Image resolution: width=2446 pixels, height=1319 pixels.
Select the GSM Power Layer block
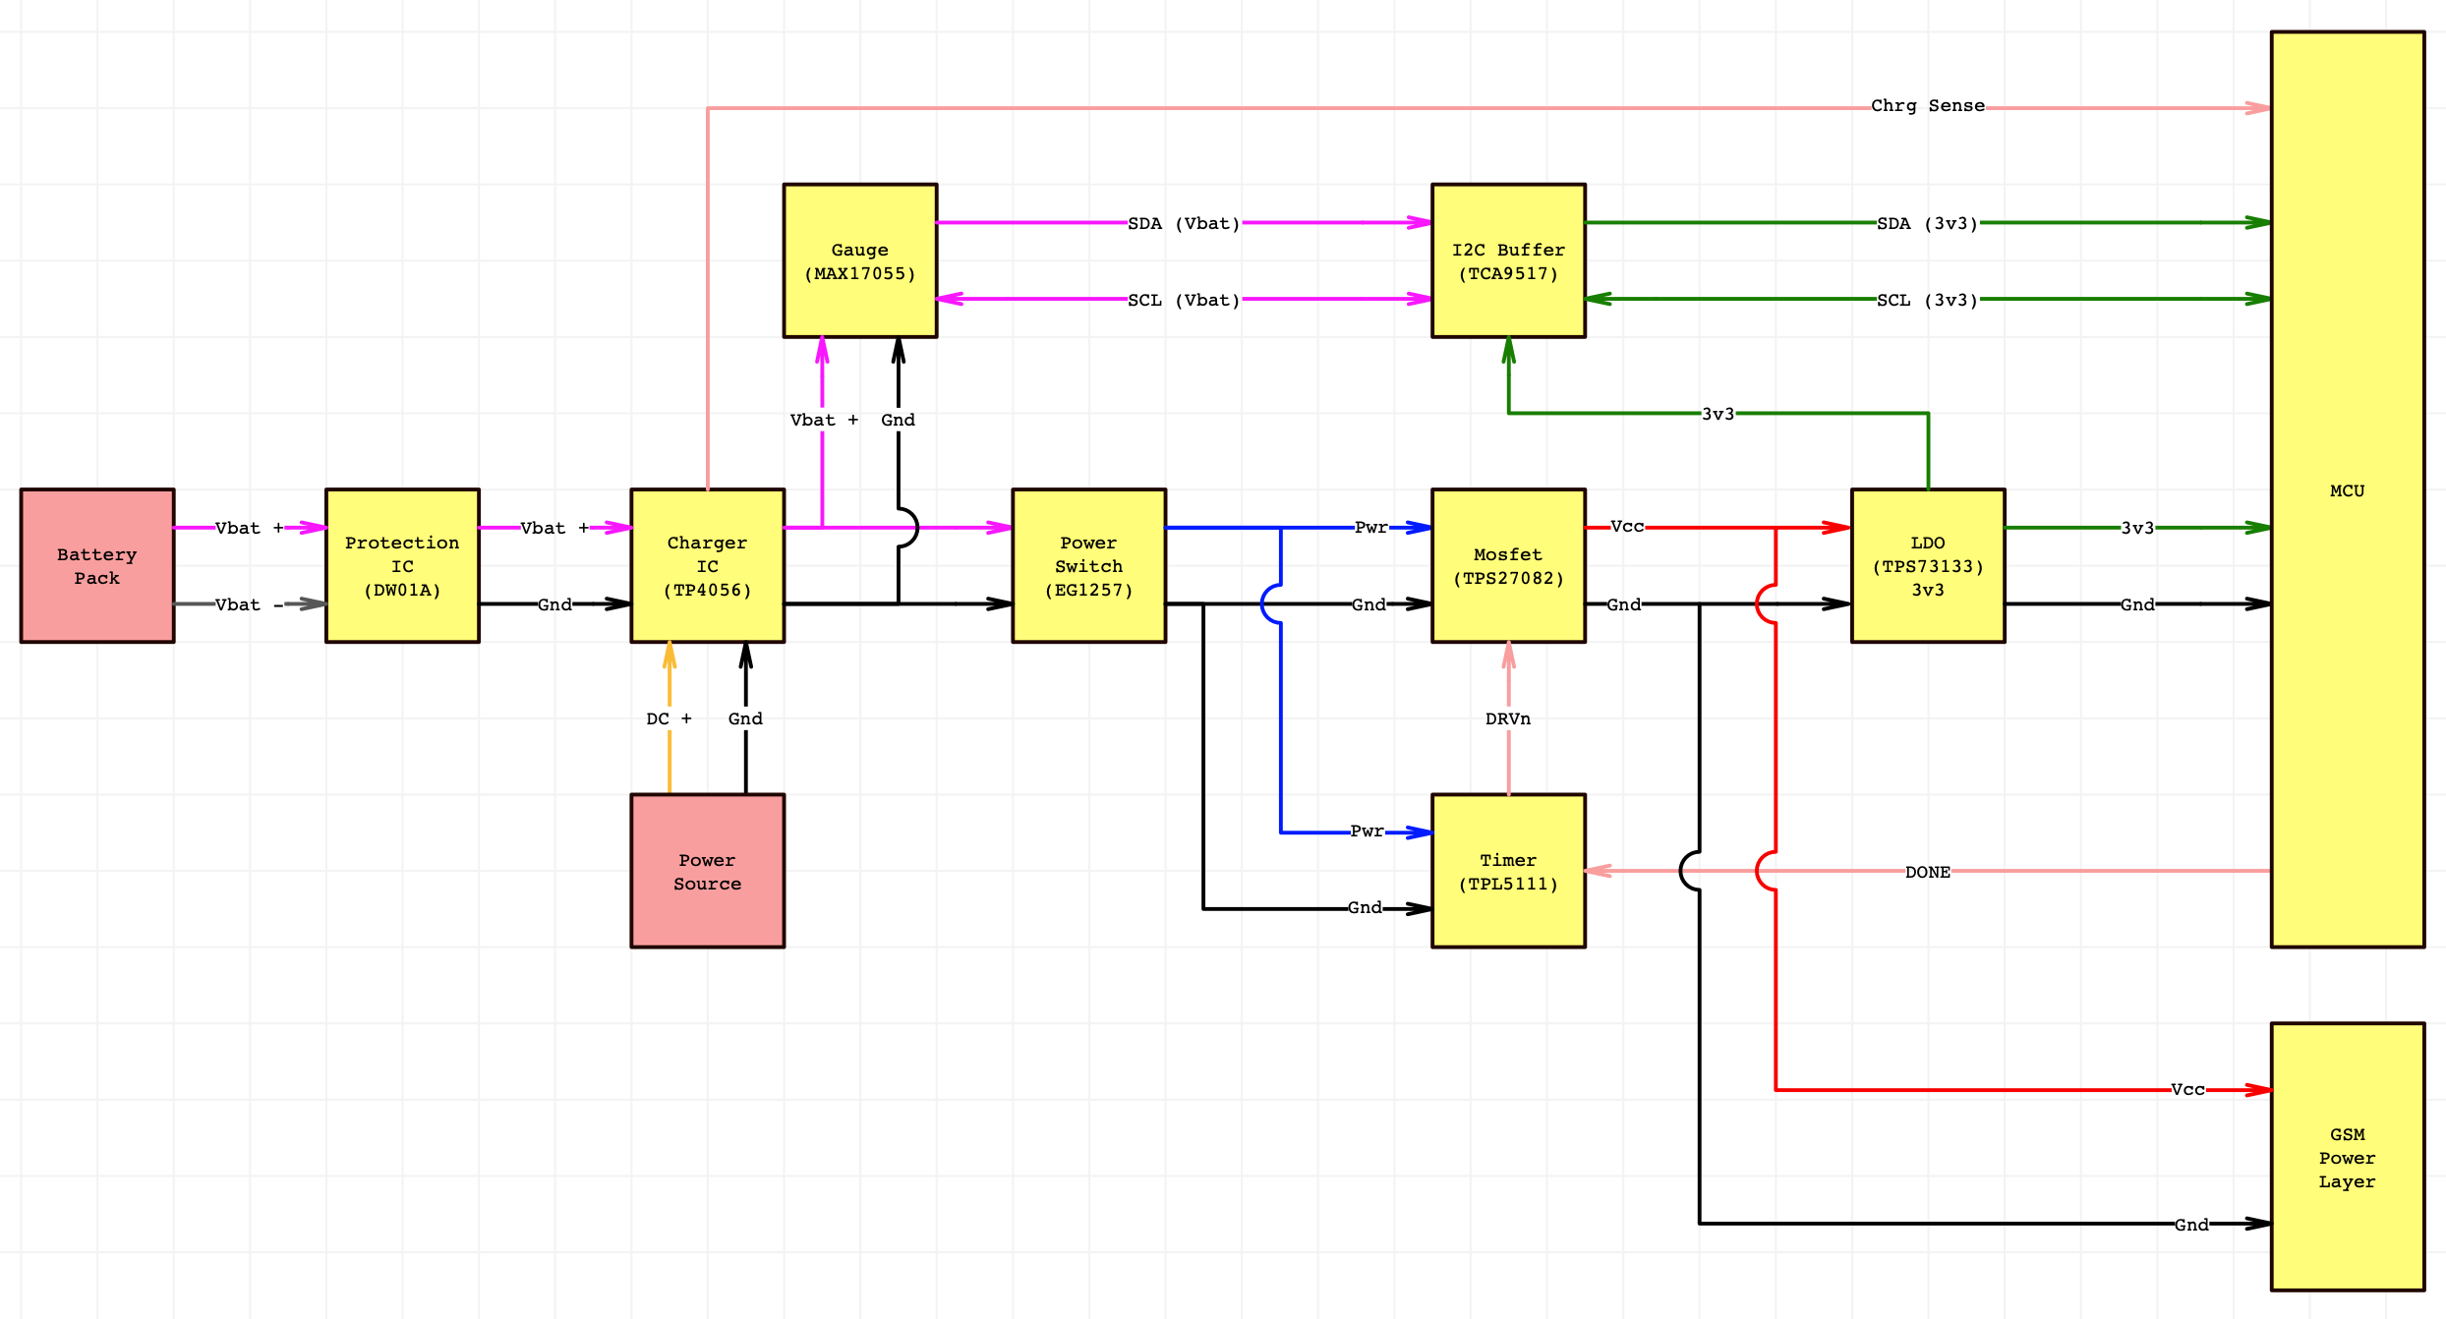click(2348, 1157)
